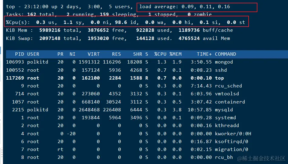
Task: Click mysqld's 3.8 %MEM value
Action: 177,110
